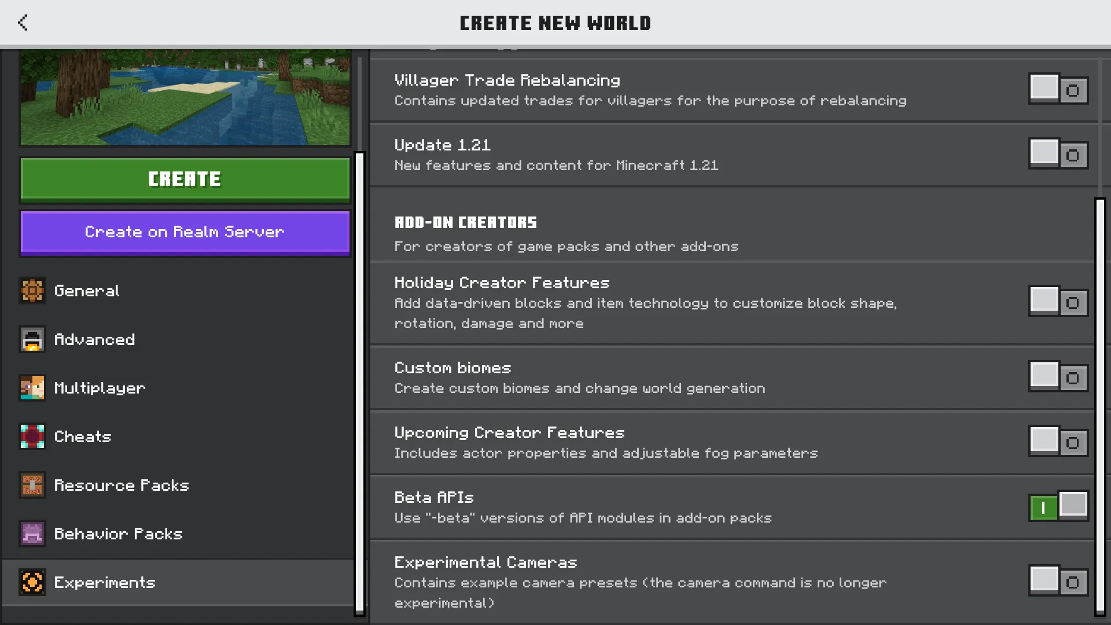Click the Create New World header title

pos(555,23)
